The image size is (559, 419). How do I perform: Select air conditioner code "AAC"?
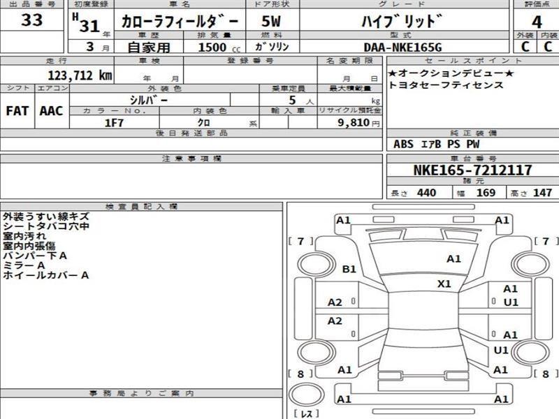point(51,111)
